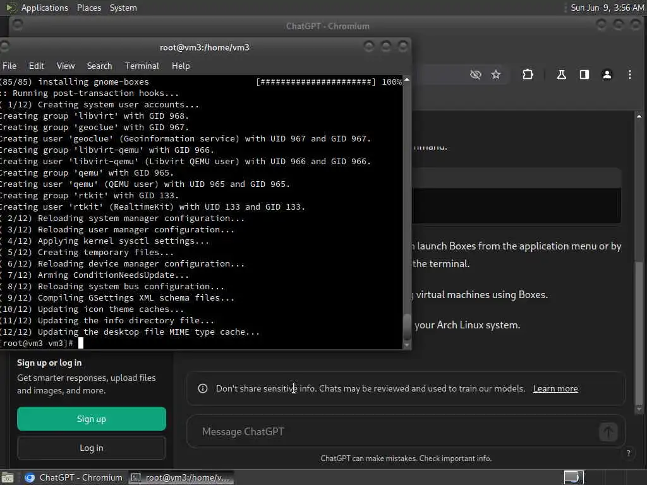Maximize the terminal window
647x485 pixels.
(386, 47)
